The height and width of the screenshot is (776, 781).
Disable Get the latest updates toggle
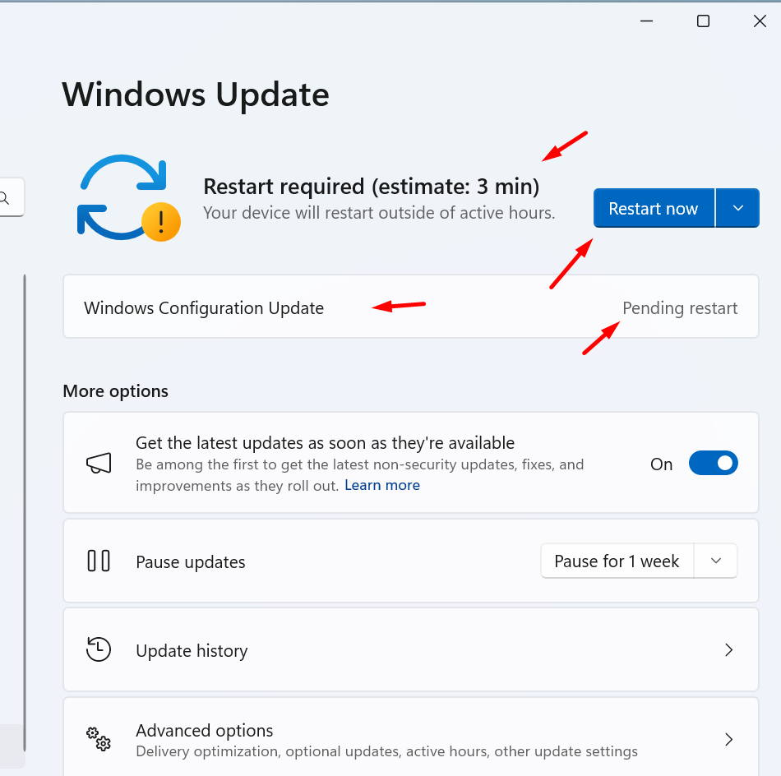[x=713, y=462]
